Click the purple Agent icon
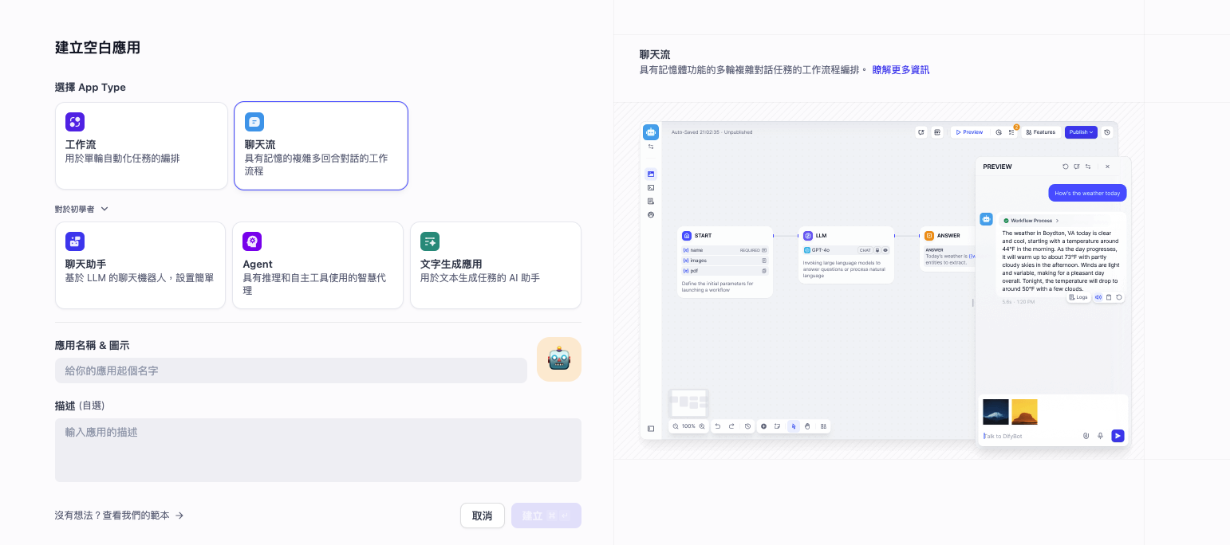Viewport: 1230px width, 545px height. click(x=252, y=241)
